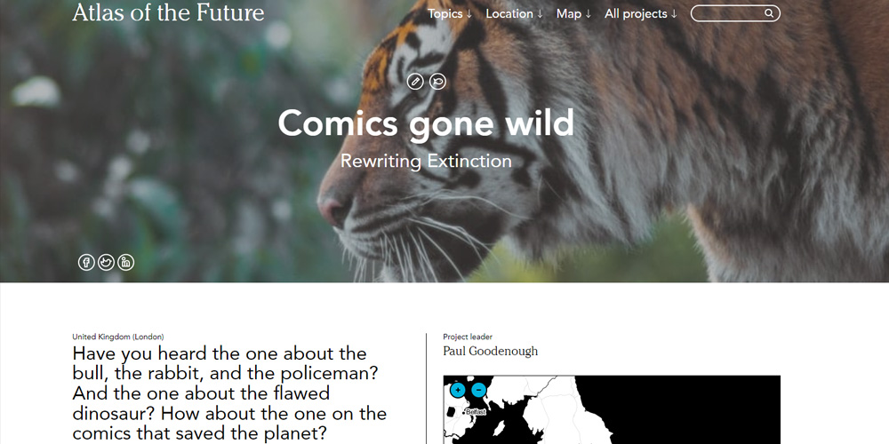Click the Rewriting Extinction subtitle
889x444 pixels.
click(426, 162)
